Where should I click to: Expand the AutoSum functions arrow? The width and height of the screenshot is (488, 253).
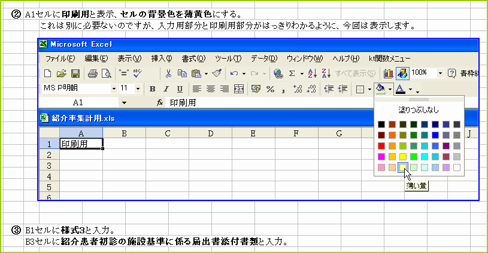coord(302,74)
